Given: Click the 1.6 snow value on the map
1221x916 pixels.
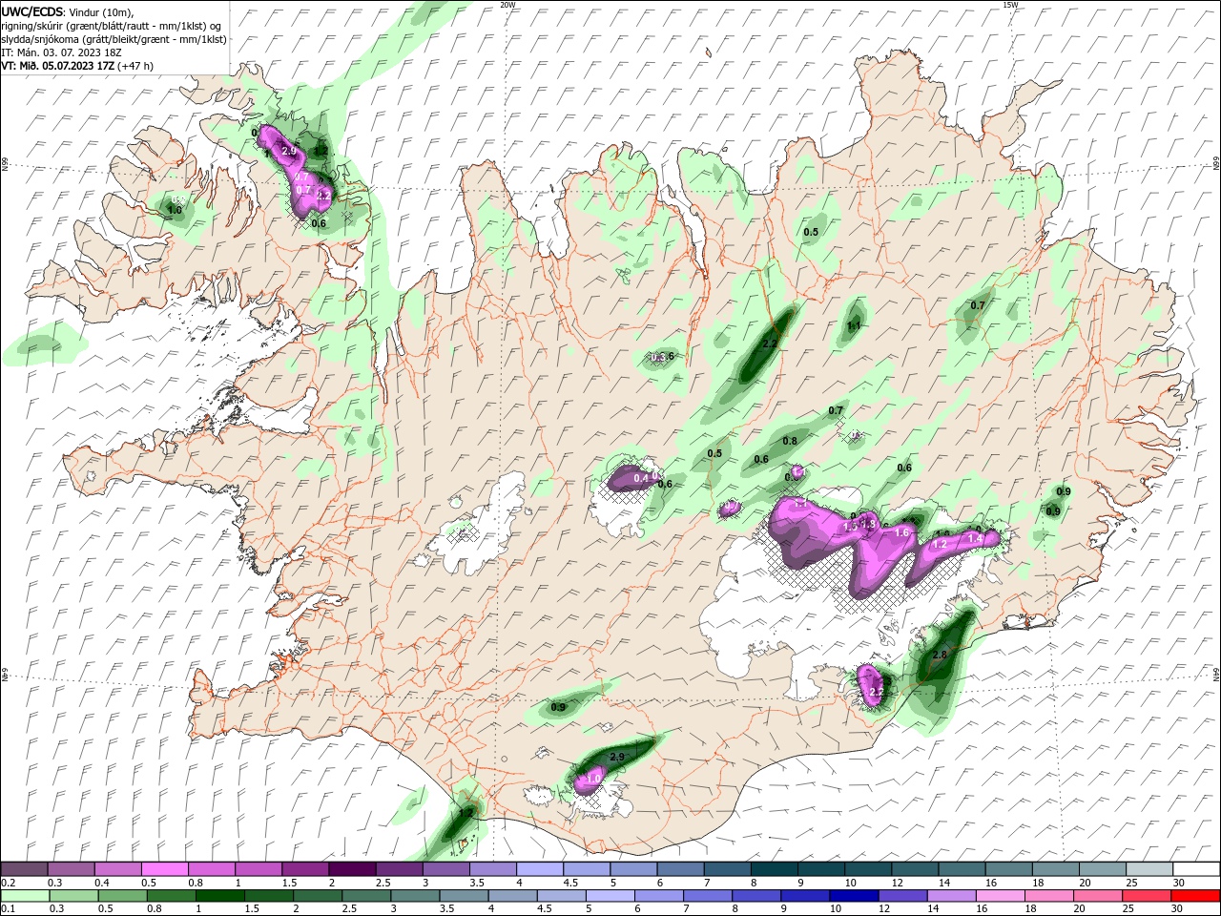Looking at the screenshot, I should click(x=902, y=533).
